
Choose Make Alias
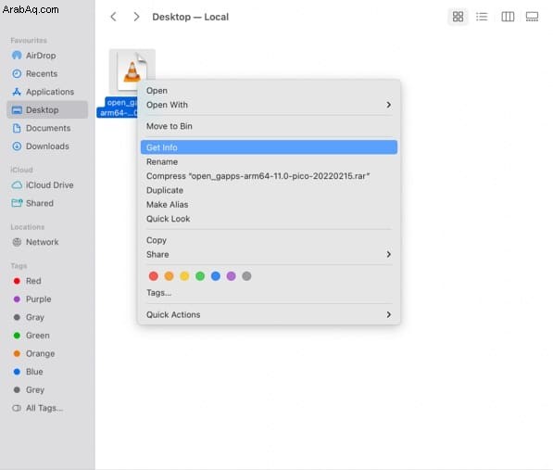(x=269, y=204)
